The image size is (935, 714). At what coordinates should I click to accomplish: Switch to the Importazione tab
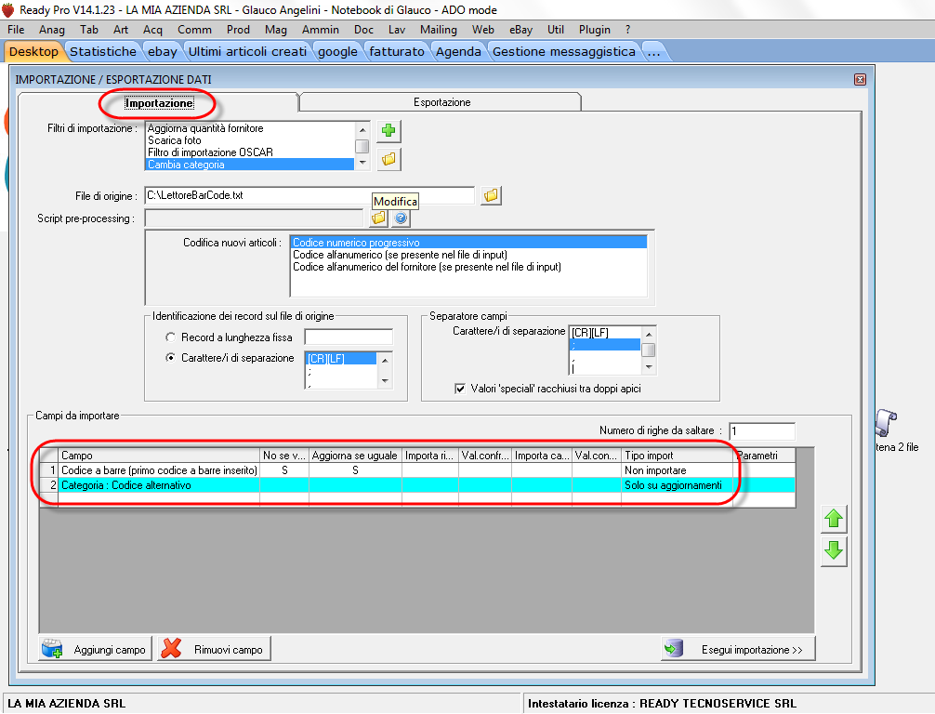pos(159,102)
